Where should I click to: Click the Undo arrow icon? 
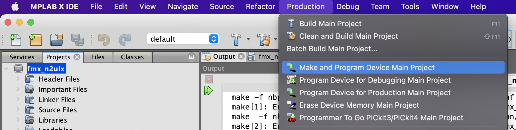(x=104, y=40)
